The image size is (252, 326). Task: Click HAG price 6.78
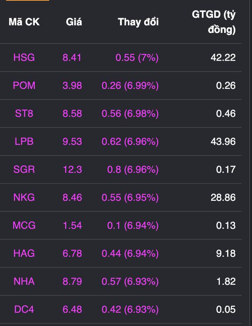pyautogui.click(x=72, y=253)
